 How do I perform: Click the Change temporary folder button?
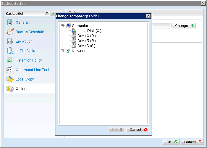(184, 26)
